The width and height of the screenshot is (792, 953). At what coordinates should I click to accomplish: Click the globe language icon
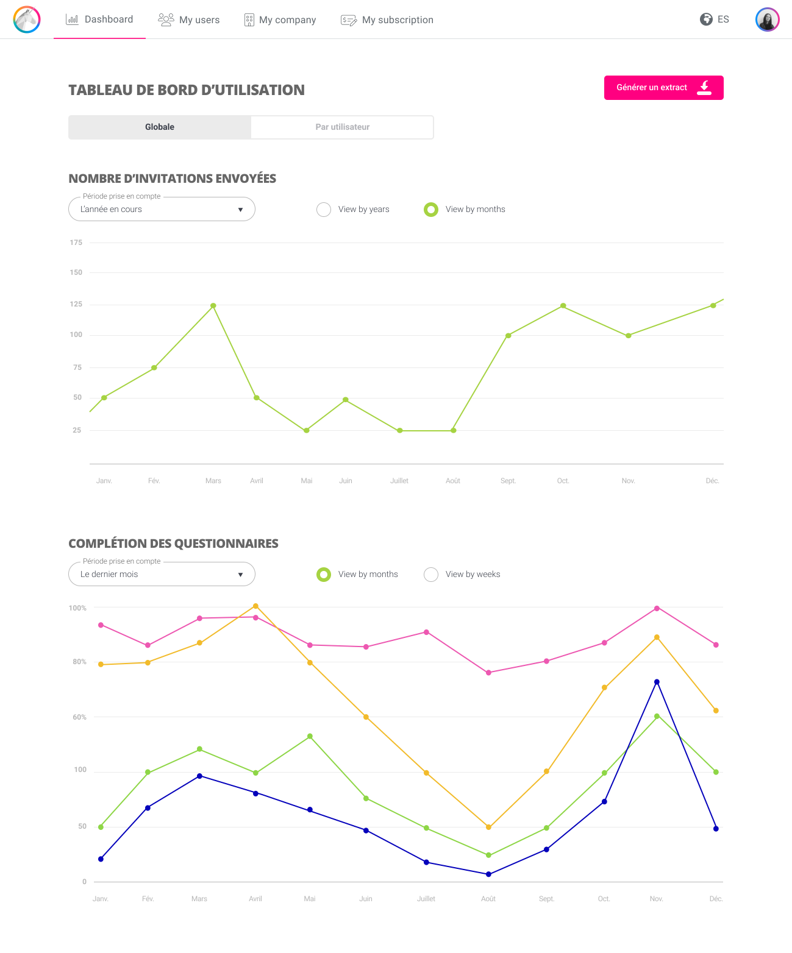[706, 19]
